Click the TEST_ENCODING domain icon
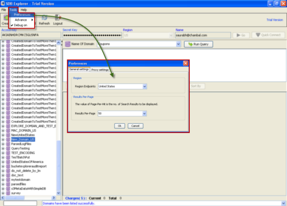The height and width of the screenshot is (206, 287). [8, 153]
